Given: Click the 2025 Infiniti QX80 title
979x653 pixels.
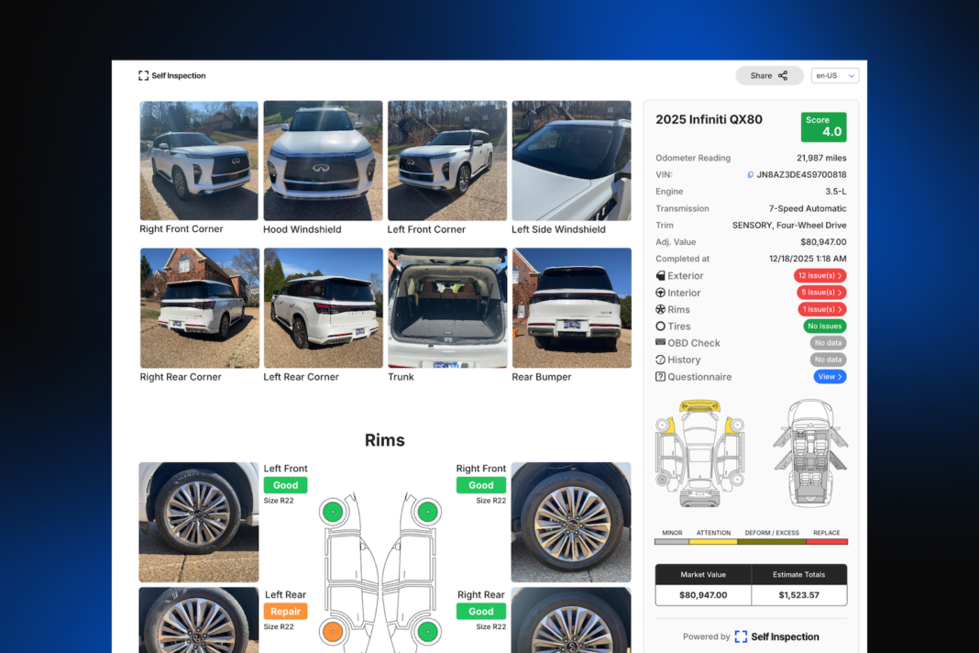Looking at the screenshot, I should [x=709, y=119].
